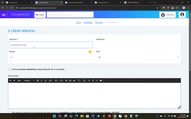
Task: Close the Cotizaciones browser tab
Action: (32, 2)
